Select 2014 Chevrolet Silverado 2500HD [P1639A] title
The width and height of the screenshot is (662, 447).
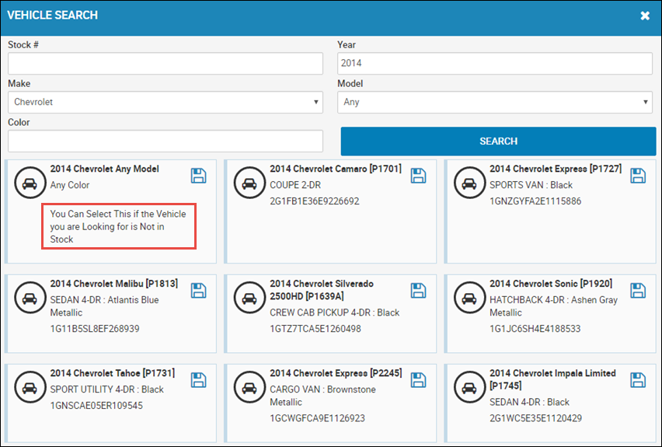(322, 290)
